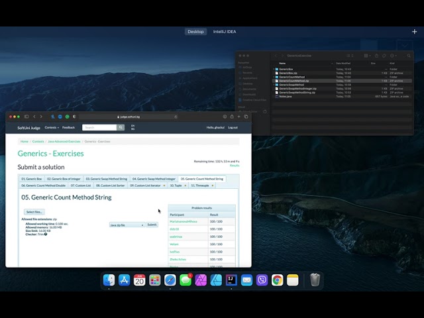Screen dimensions: 424x318
Task: Click the Finder tags icon
Action: (x=384, y=56)
